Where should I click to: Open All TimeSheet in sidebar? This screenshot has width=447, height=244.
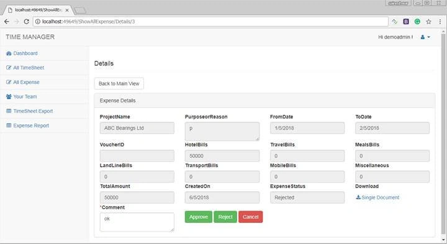click(29, 68)
